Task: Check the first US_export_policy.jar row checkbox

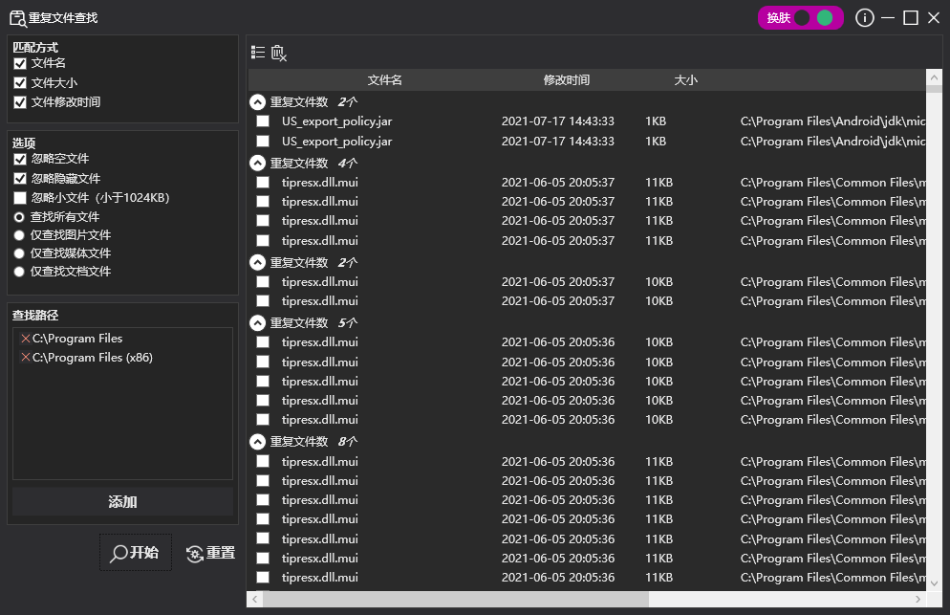Action: pyautogui.click(x=261, y=121)
